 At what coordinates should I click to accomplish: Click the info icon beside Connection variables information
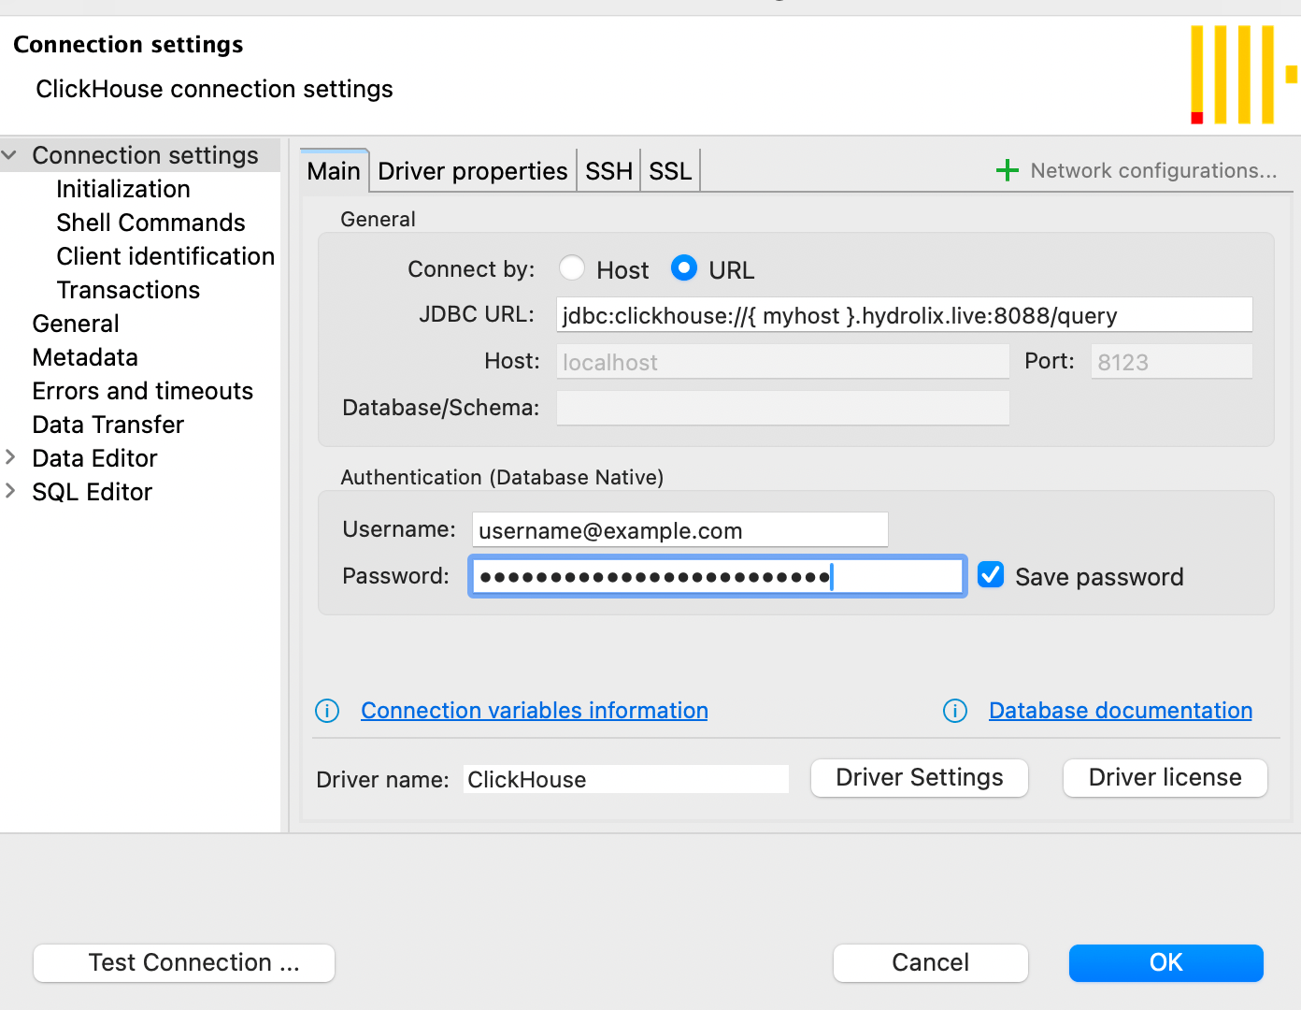327,711
